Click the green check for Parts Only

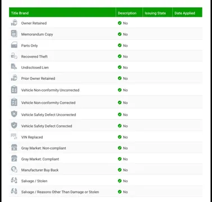pyautogui.click(x=120, y=45)
